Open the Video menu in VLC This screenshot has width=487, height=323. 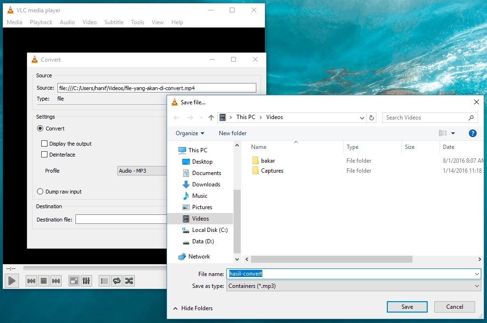click(89, 22)
